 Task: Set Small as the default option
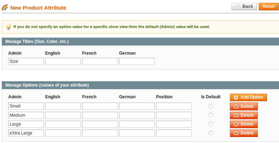(x=211, y=106)
